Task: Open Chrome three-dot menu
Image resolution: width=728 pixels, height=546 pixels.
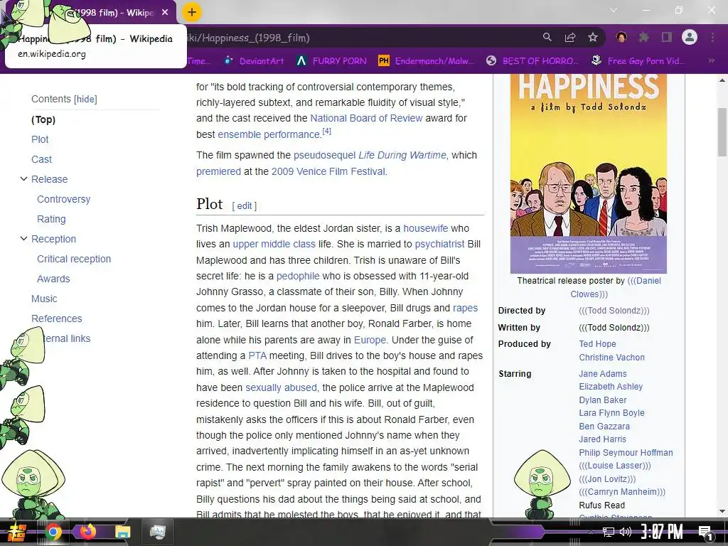Action: [x=712, y=37]
